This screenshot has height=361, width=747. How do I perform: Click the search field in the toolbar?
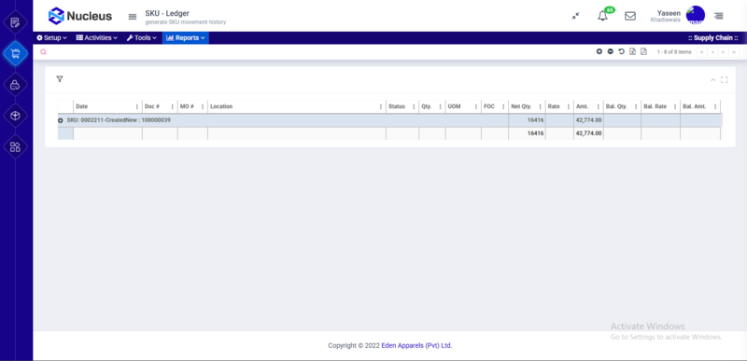315,52
